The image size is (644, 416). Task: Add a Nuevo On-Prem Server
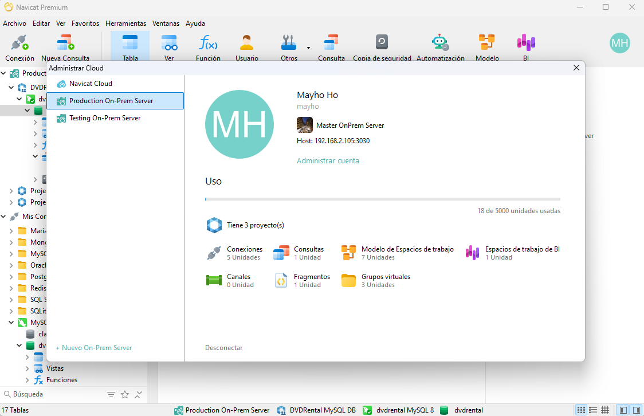[x=93, y=348]
